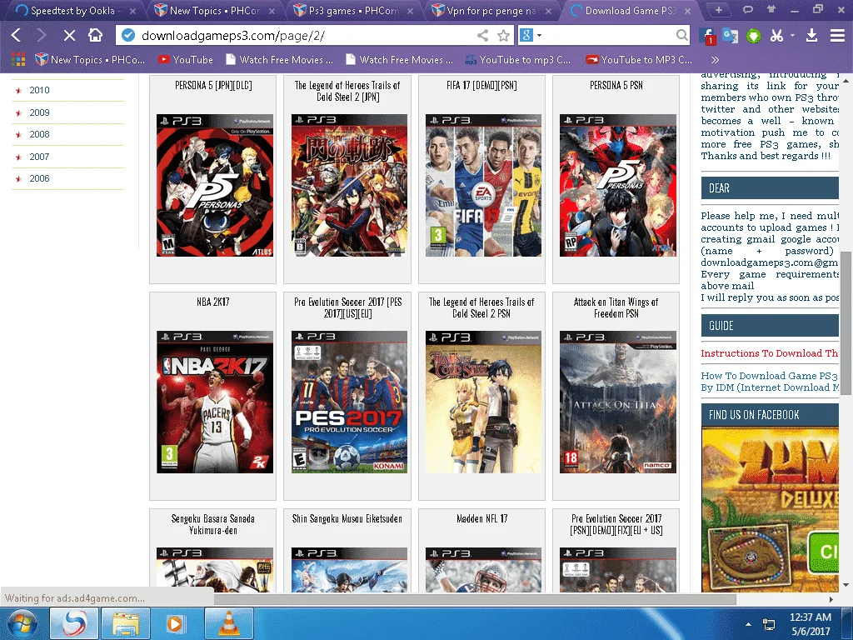Open Persona 5 JPN DLC cover
Screen dimensions: 853x640
(215, 185)
